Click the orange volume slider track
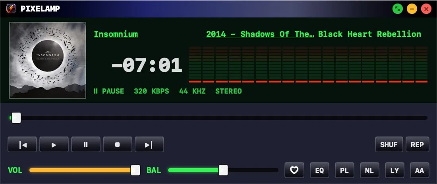 coord(82,170)
